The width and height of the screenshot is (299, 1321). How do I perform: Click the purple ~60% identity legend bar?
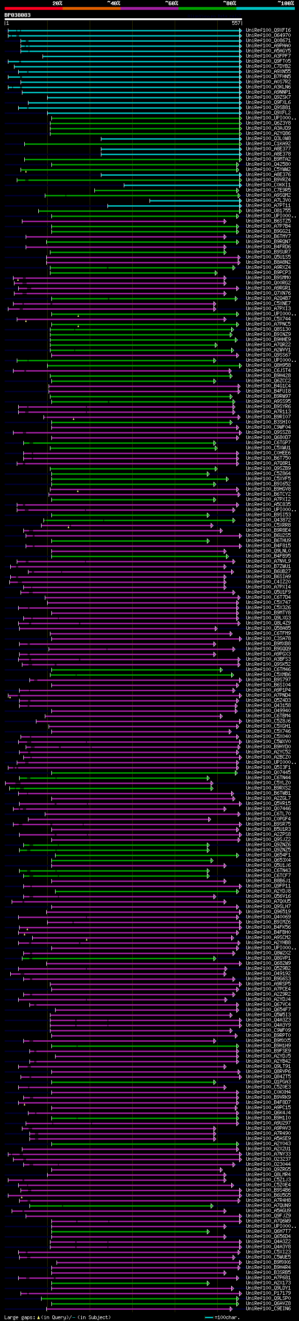150,8
